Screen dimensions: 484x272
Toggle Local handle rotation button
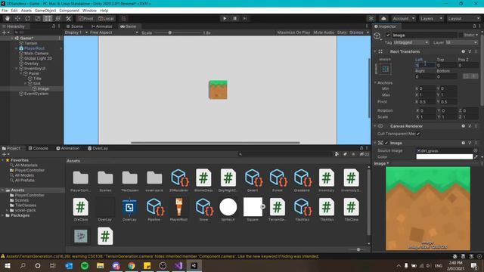coord(106,18)
